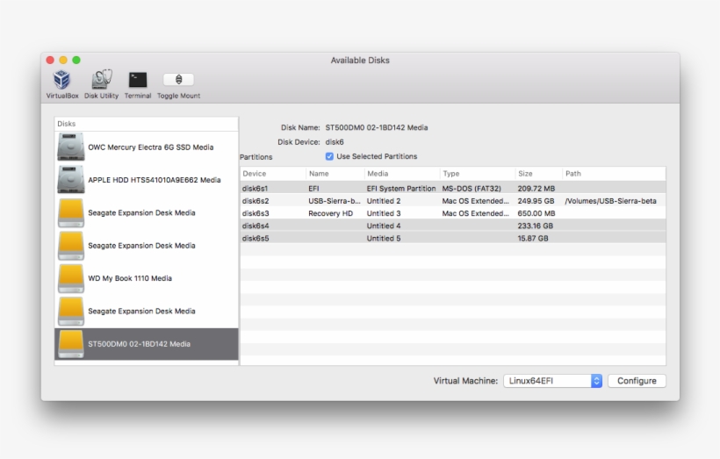This screenshot has width=720, height=459.
Task: Toggle Use Selected Partitions checkbox
Action: [329, 156]
